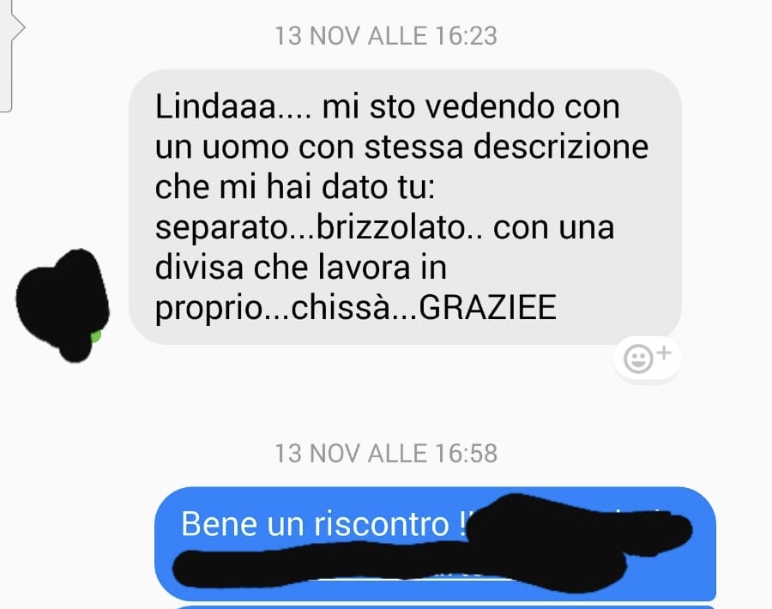
Task: Tap the 13 NOV ALLE 16:58 timestamp
Action: 386,453
